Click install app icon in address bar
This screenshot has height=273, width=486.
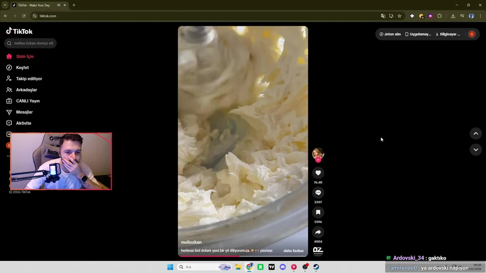391,16
